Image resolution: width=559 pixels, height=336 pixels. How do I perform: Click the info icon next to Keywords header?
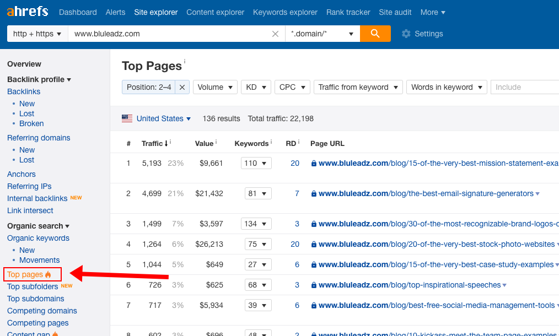(271, 142)
